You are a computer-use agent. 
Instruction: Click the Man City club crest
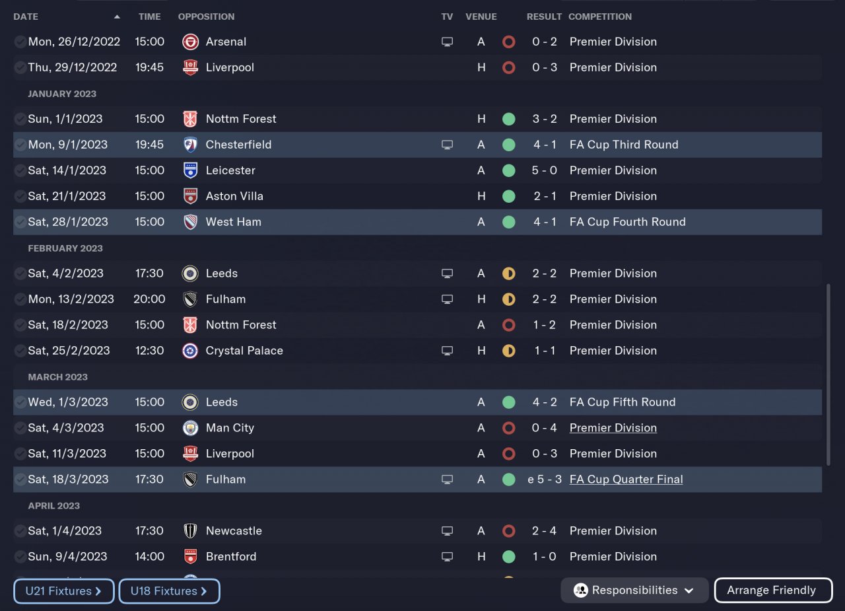point(190,428)
